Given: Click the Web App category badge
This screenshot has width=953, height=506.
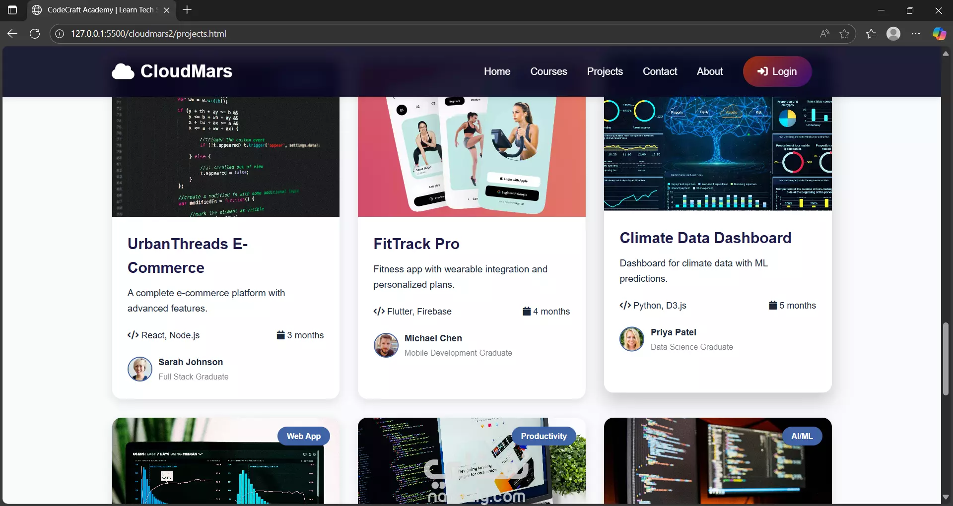Looking at the screenshot, I should click(304, 436).
